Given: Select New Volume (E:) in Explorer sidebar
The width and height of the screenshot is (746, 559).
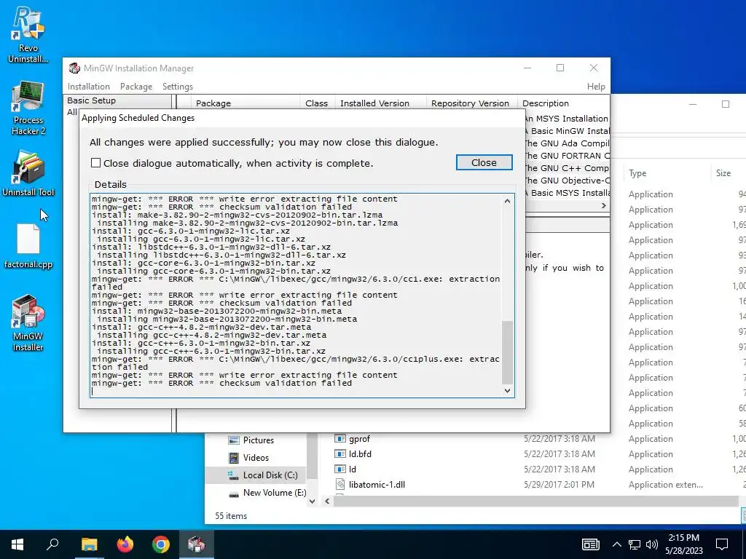Looking at the screenshot, I should pos(267,493).
